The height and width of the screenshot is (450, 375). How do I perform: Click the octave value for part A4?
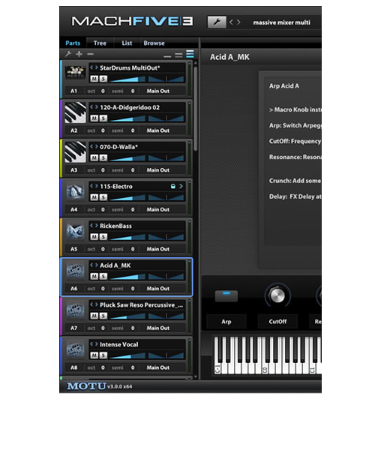point(103,209)
